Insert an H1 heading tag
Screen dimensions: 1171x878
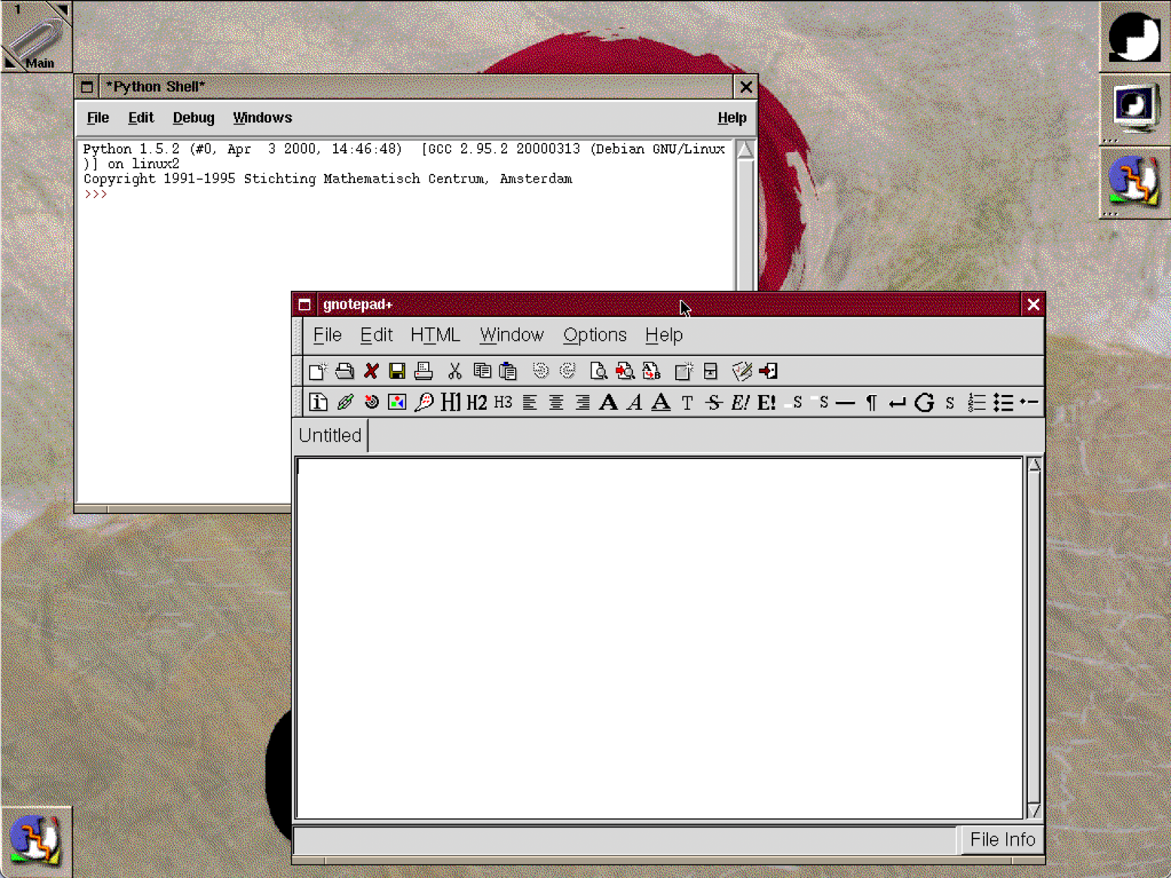coord(450,403)
